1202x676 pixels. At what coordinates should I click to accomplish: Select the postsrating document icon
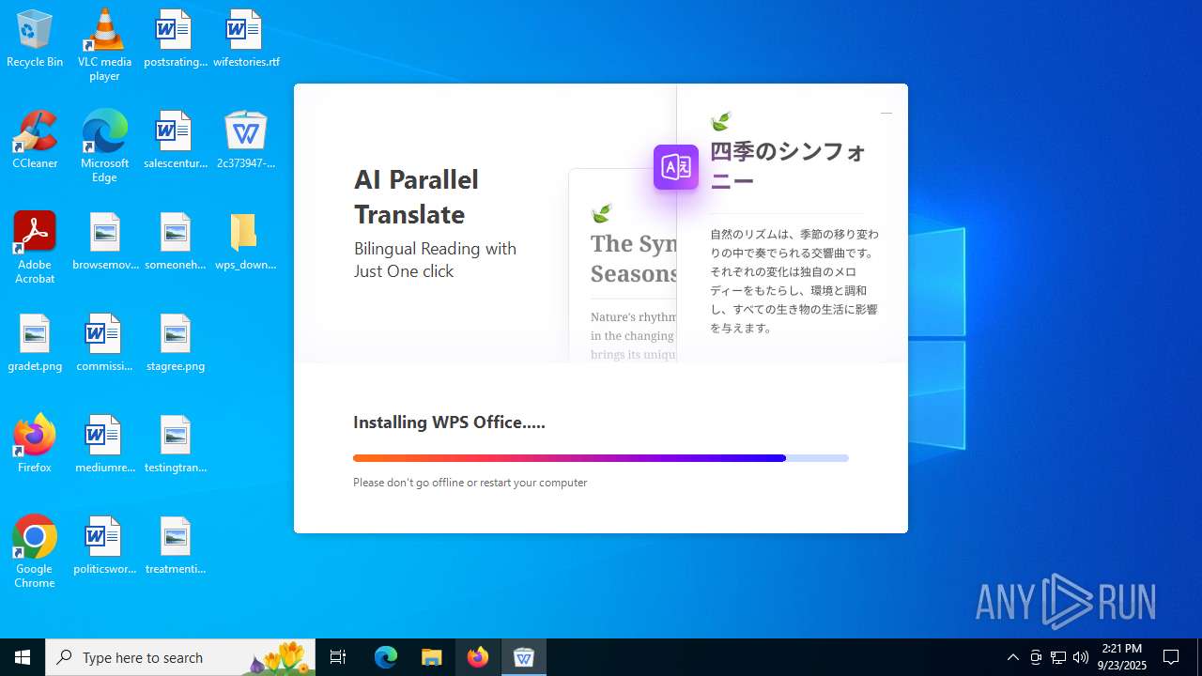click(x=175, y=39)
